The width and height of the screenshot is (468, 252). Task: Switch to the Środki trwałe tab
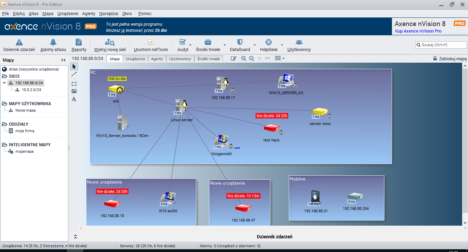(209, 59)
